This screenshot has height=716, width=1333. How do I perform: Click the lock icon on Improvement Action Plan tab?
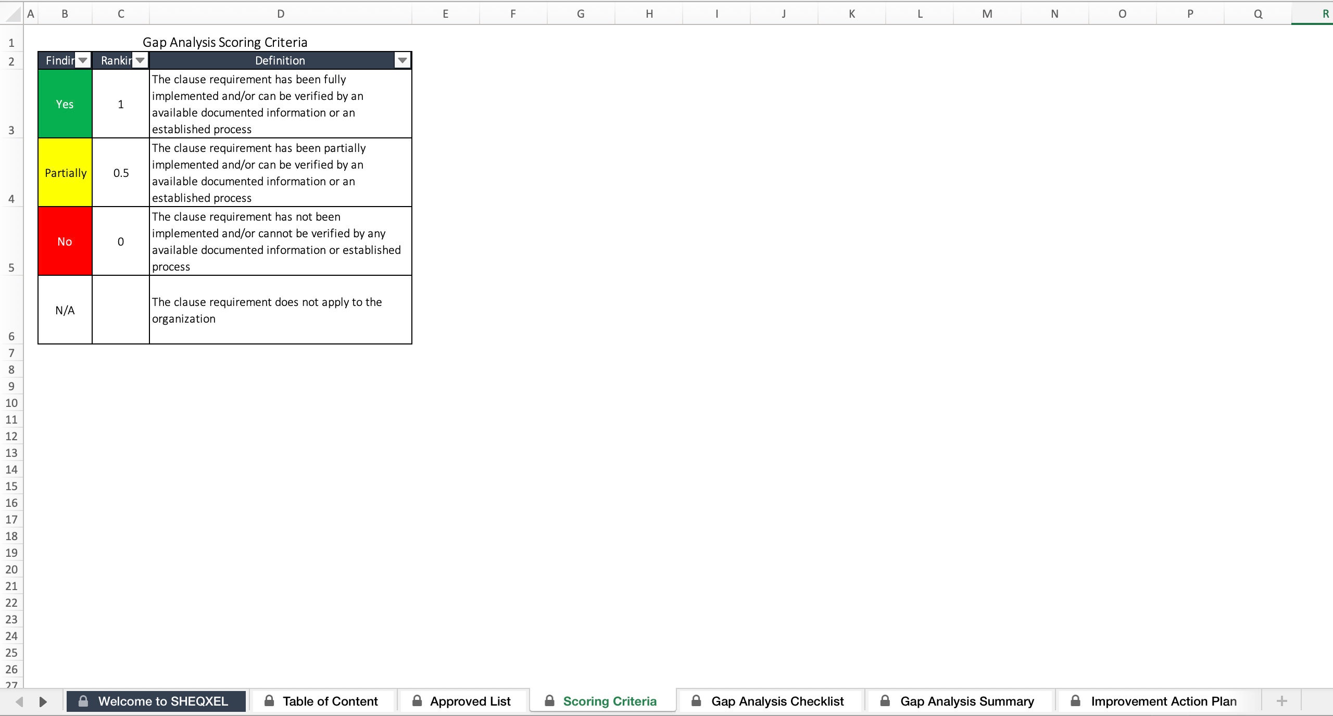(1076, 701)
